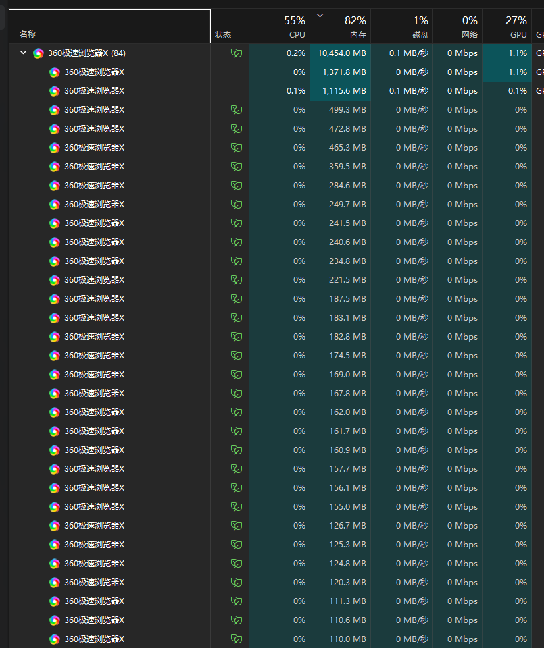Click efficiency leaf icon in the 249.7 MB row

pyautogui.click(x=237, y=204)
